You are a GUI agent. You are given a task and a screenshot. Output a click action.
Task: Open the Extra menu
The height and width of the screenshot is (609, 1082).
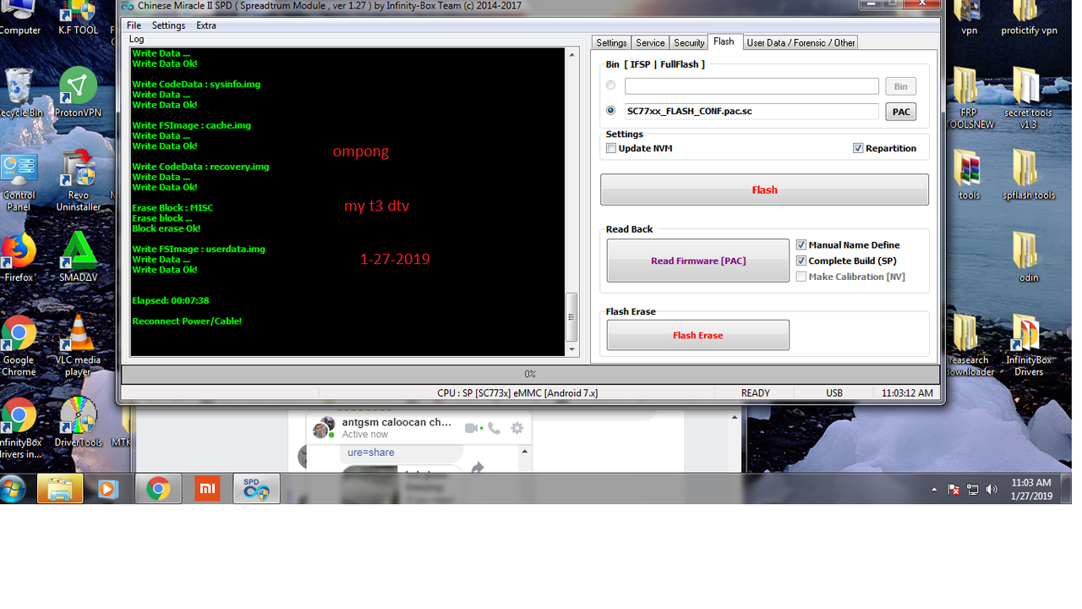coord(205,25)
